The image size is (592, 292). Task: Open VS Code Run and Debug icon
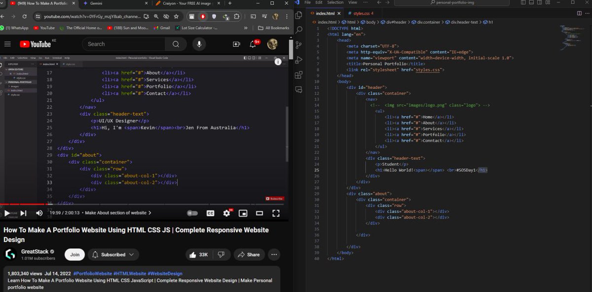tap(298, 60)
